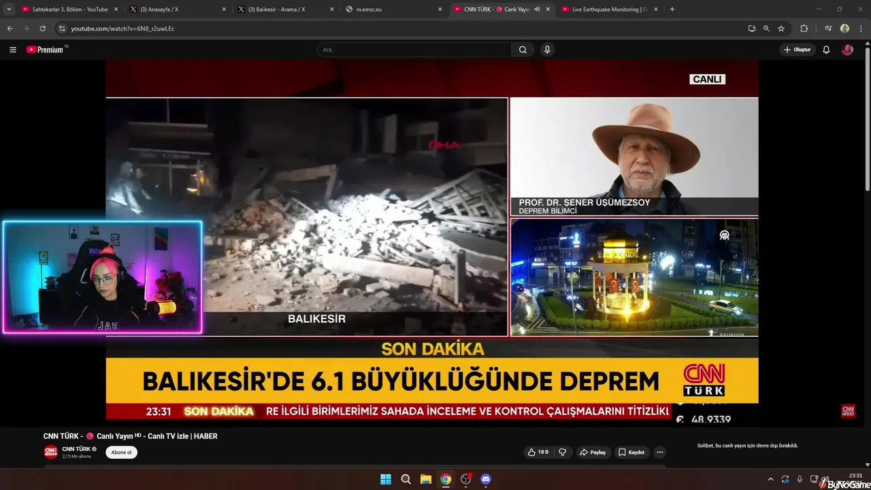This screenshot has width=871, height=490.
Task: Switch to the Anasayfa / X tab
Action: pos(178,10)
